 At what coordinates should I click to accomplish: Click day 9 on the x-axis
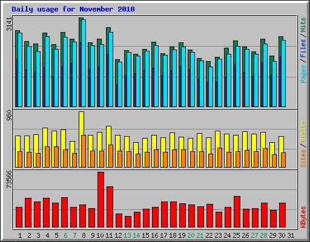(93, 235)
